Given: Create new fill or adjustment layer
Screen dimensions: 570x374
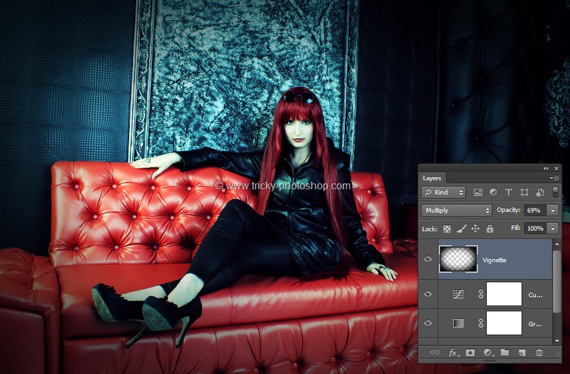Looking at the screenshot, I should tap(487, 353).
